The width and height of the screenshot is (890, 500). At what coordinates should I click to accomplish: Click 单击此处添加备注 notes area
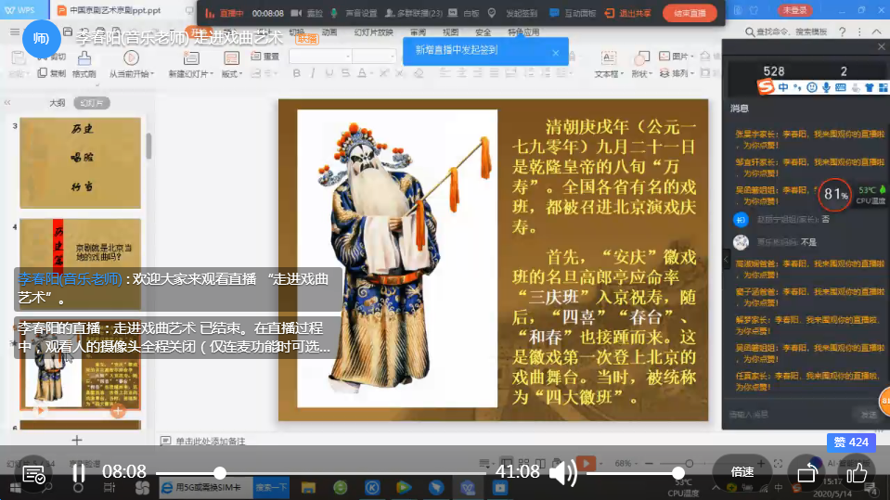210,441
